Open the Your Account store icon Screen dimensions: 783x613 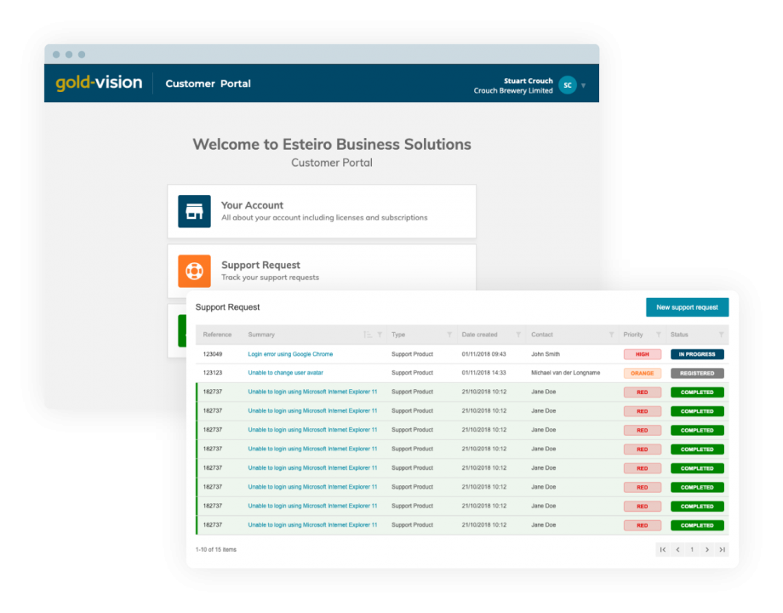[x=194, y=211]
